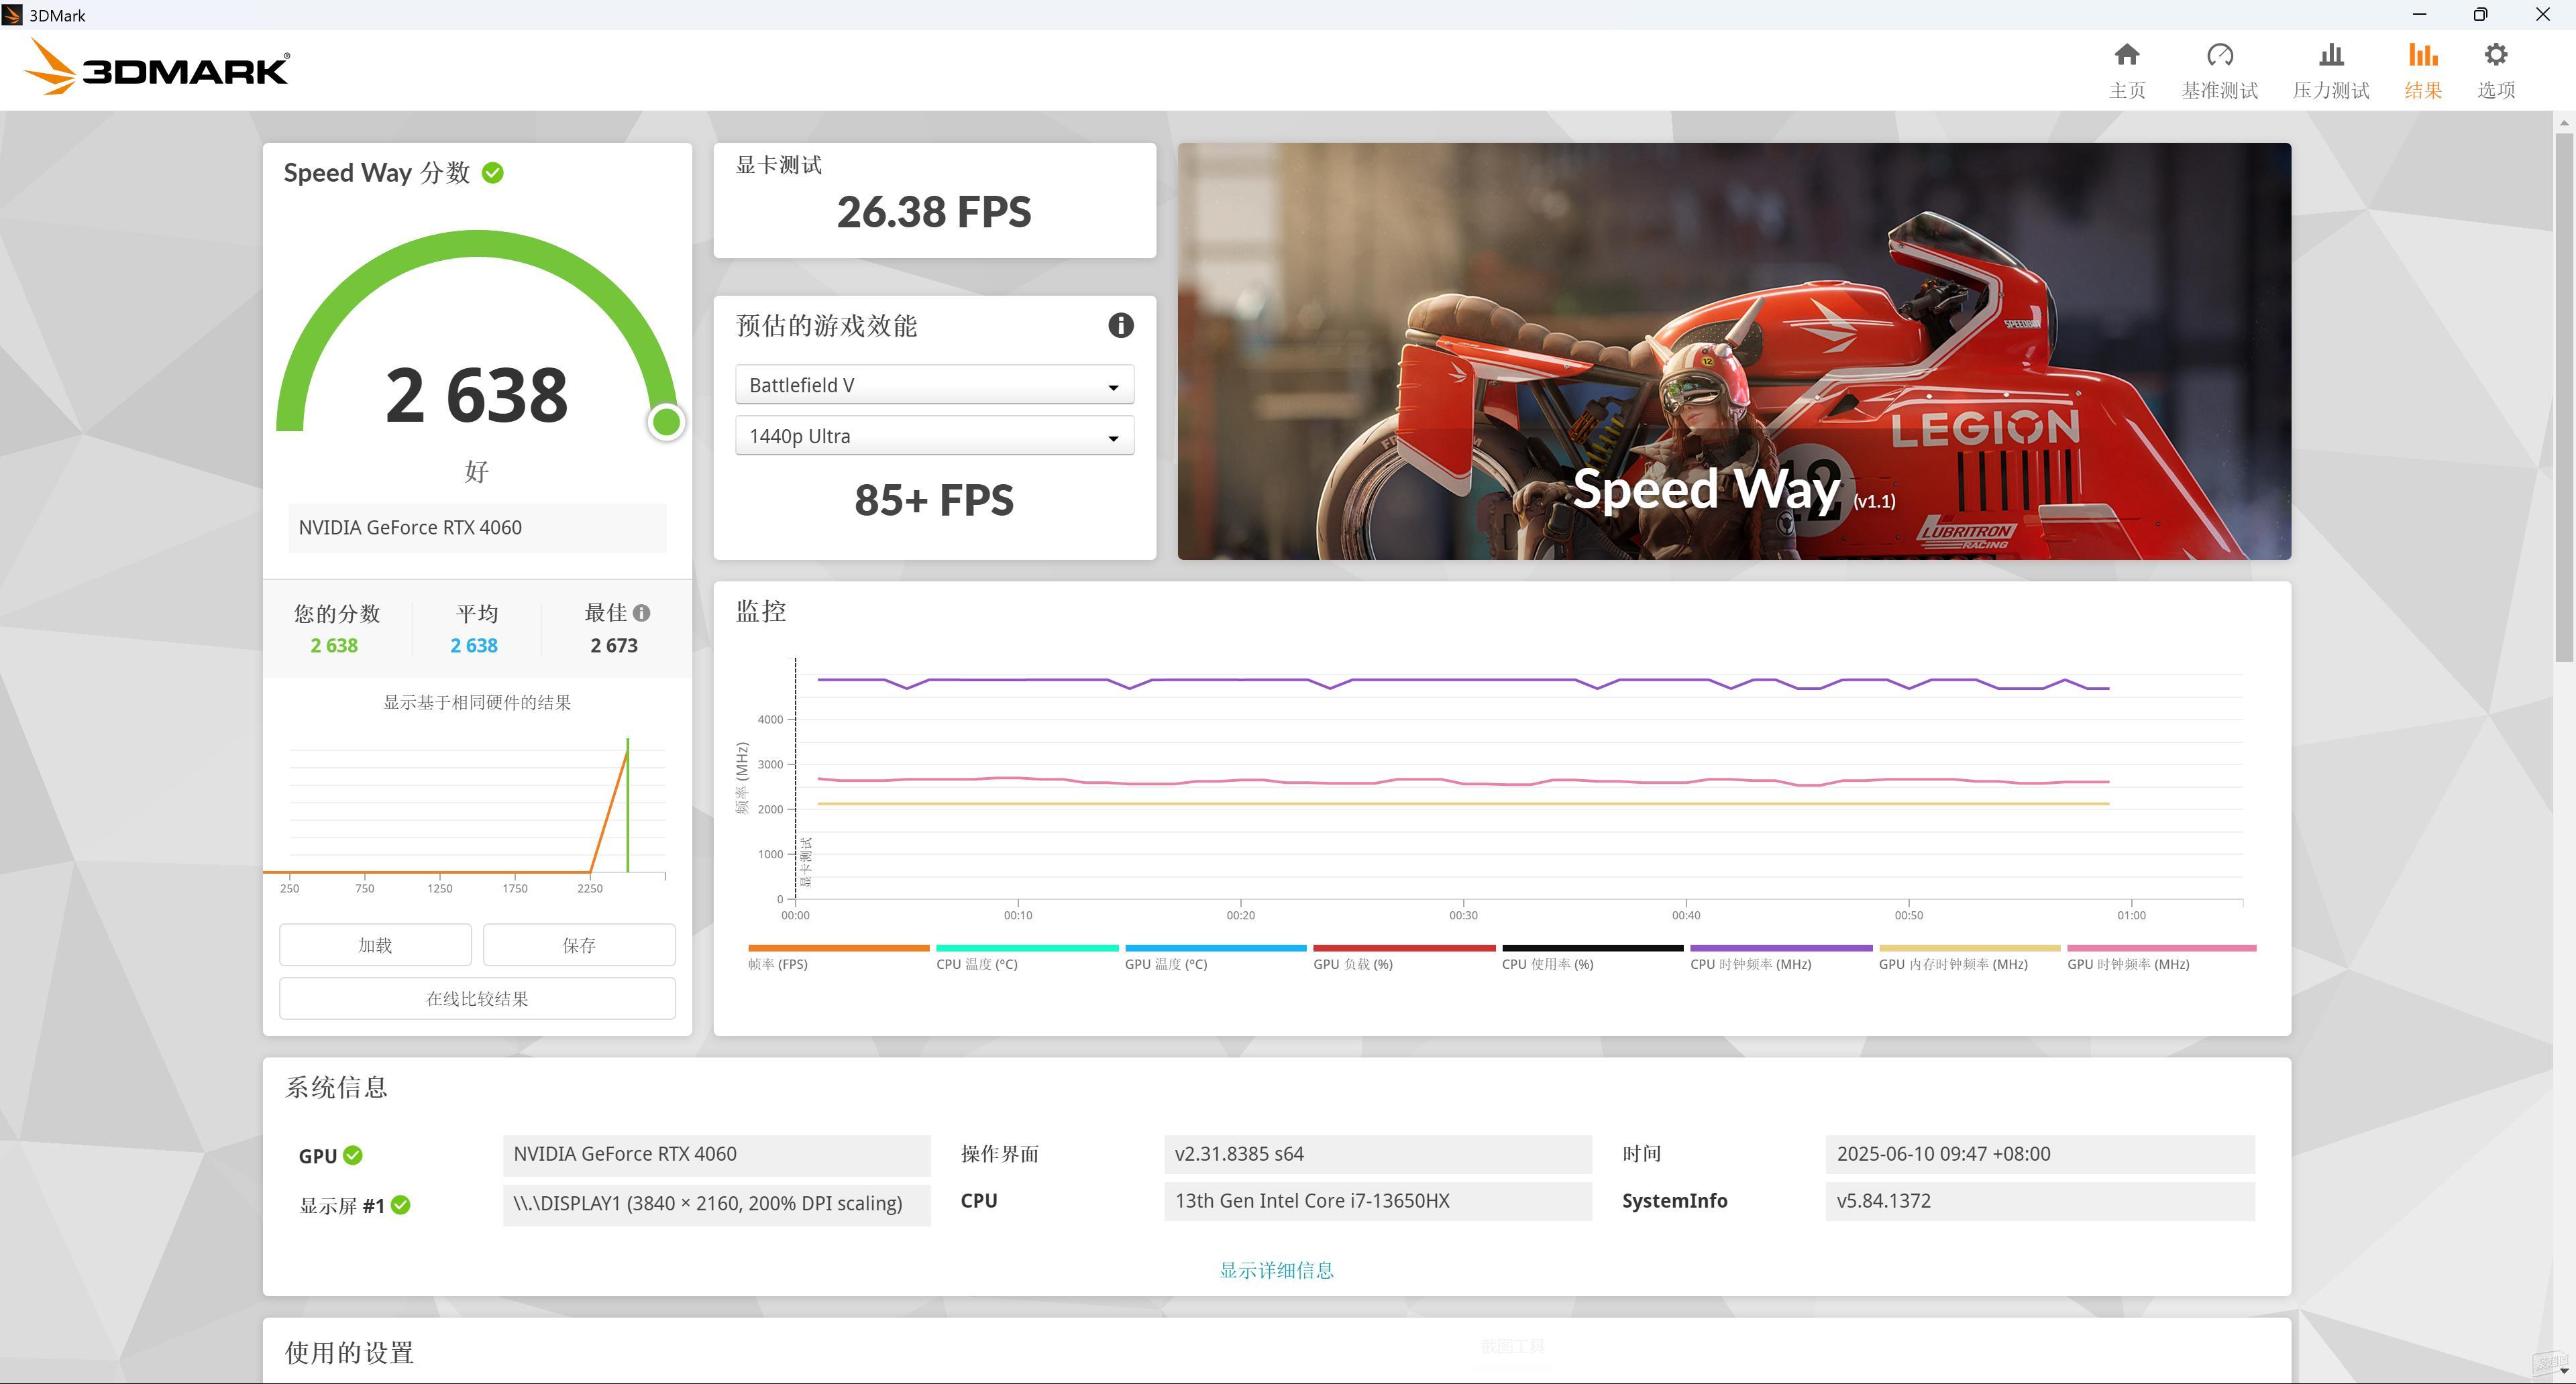Image resolution: width=2576 pixels, height=1384 pixels.
Task: Click the info icon next to 最佳
Action: (x=641, y=614)
